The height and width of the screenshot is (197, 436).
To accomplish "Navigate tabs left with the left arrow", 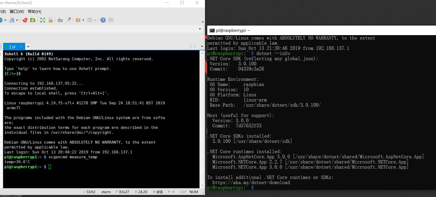I will [x=191, y=46].
